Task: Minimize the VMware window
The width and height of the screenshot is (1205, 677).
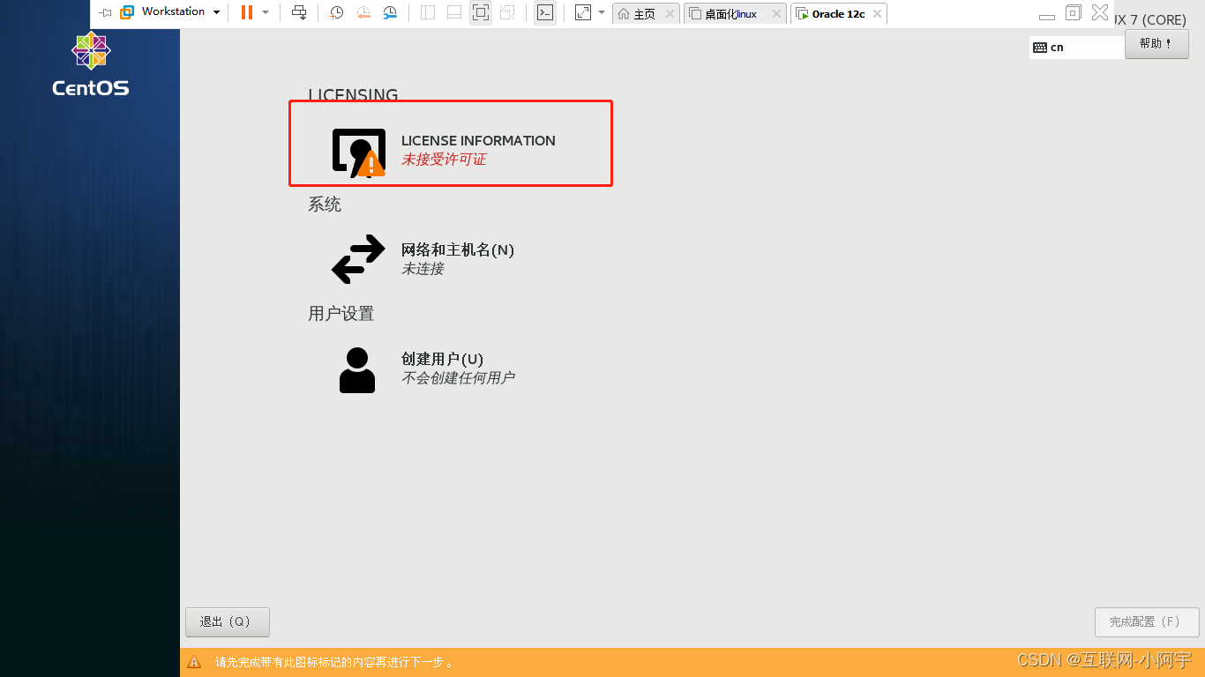Action: coord(1047,16)
